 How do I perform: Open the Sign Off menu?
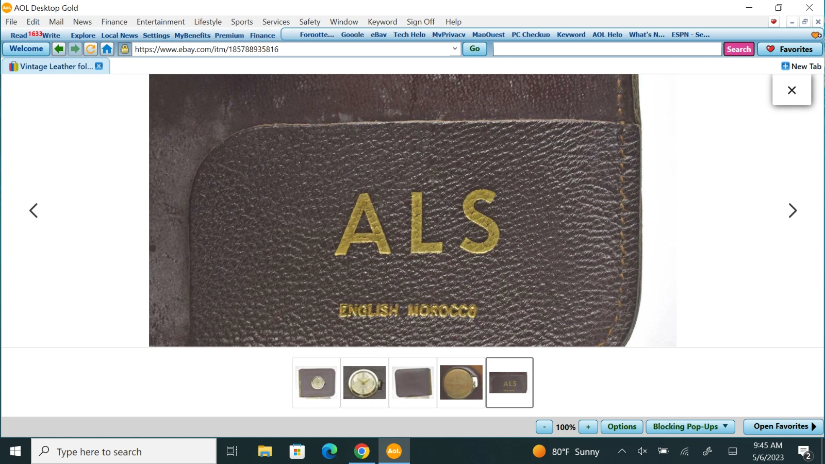420,22
